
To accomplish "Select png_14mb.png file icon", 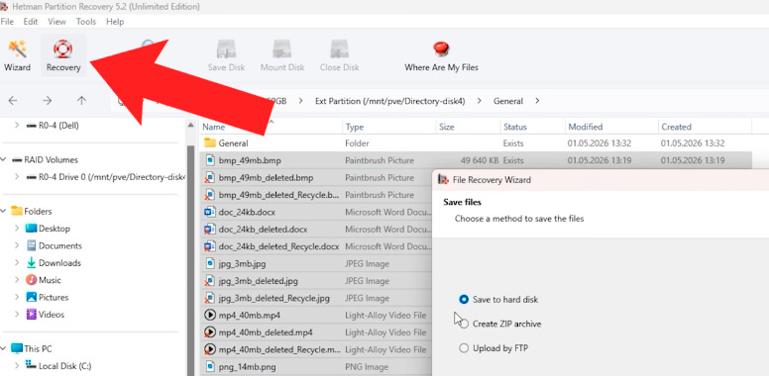I will click(210, 366).
